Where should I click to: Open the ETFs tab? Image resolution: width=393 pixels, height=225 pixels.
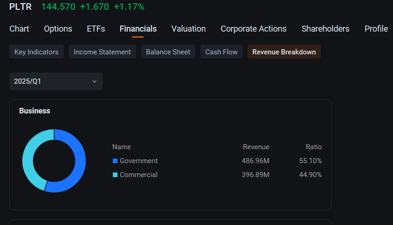click(96, 29)
